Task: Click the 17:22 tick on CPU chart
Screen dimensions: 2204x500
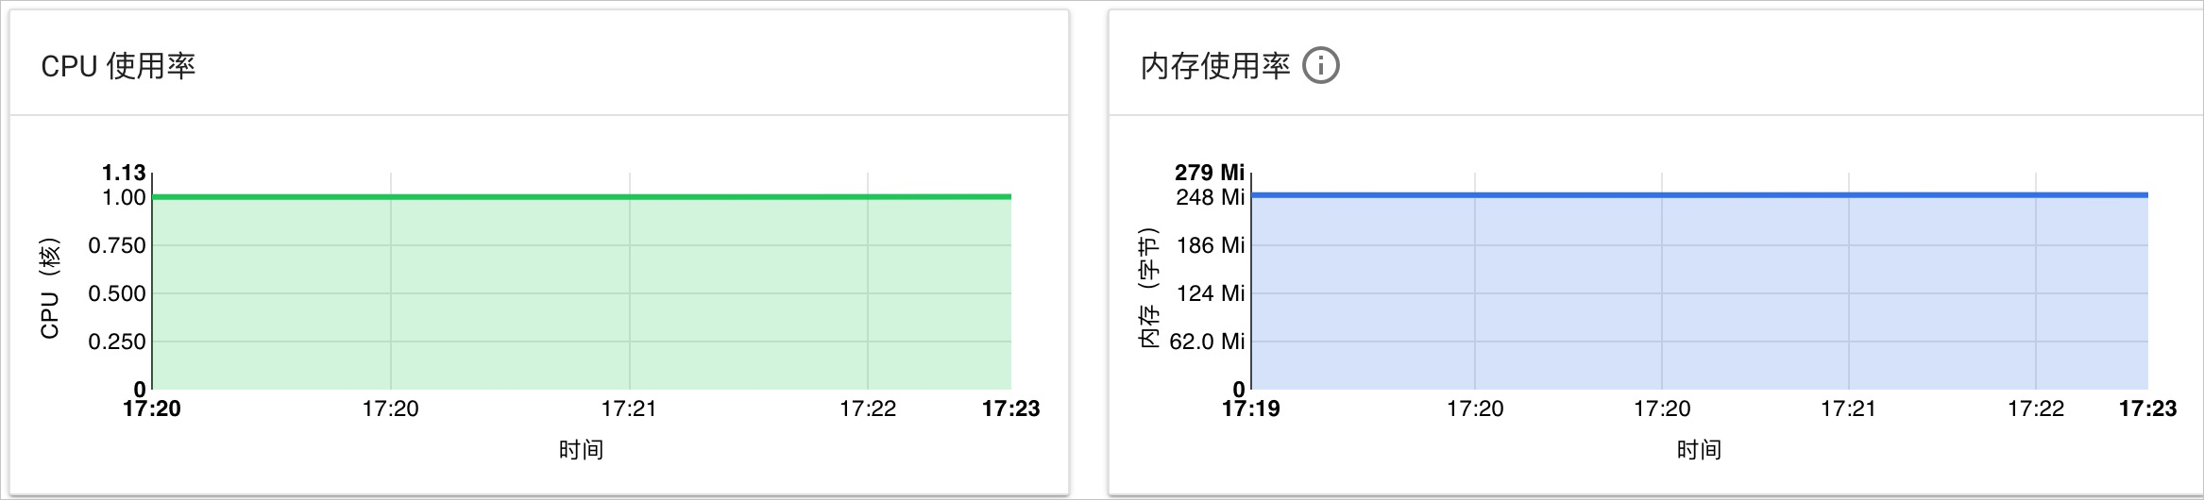Action: click(x=868, y=408)
